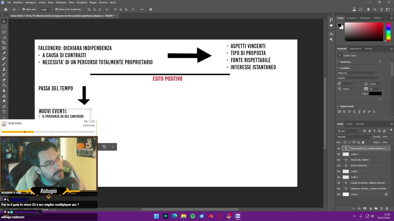This screenshot has width=394, height=221.
Task: Switch to the Librerie tab
Action: pos(368,48)
